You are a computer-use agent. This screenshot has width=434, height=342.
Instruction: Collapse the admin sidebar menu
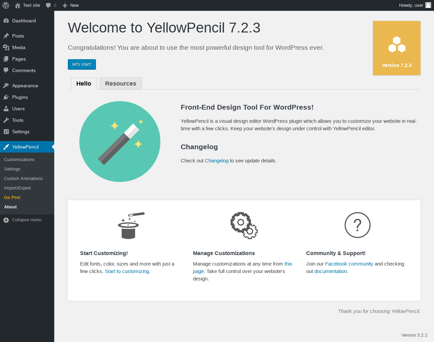[22, 220]
